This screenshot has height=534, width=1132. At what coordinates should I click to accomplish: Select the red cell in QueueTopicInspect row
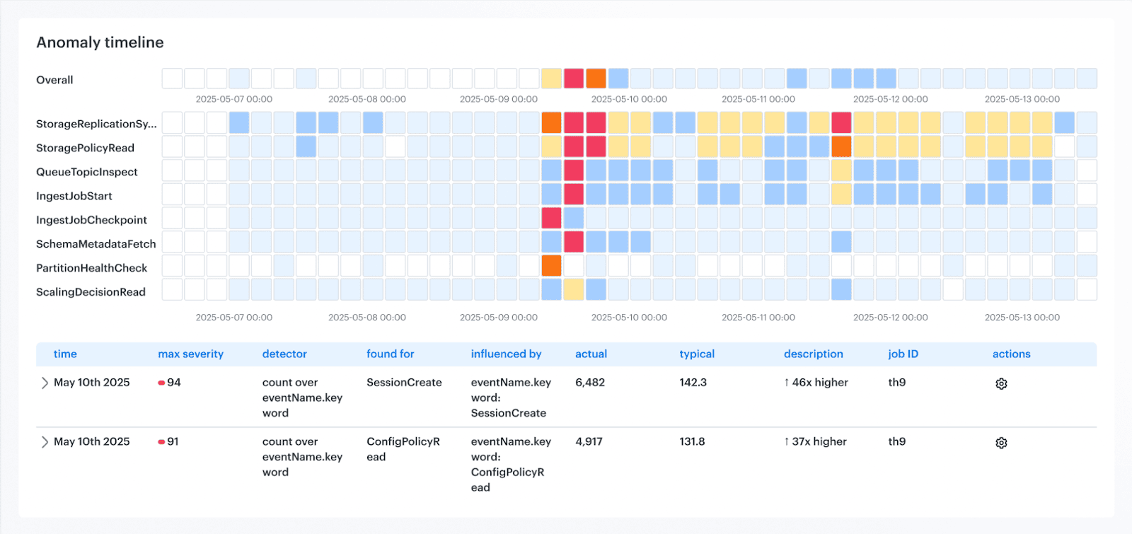[x=574, y=170]
